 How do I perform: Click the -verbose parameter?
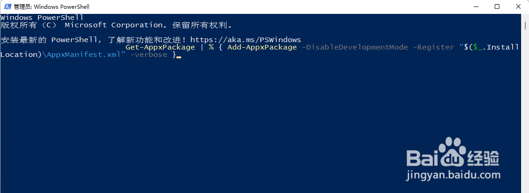149,55
